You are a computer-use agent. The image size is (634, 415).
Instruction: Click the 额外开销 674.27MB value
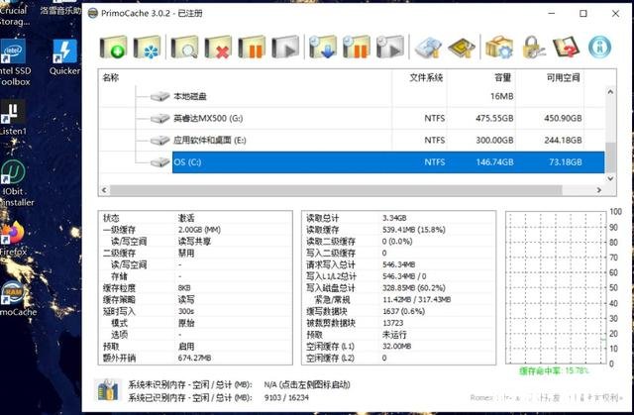(194, 358)
